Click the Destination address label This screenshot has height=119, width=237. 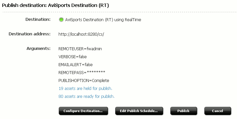tap(29, 34)
